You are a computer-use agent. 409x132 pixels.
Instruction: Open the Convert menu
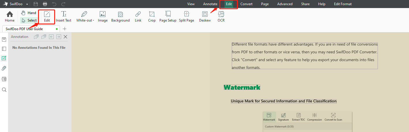246,4
